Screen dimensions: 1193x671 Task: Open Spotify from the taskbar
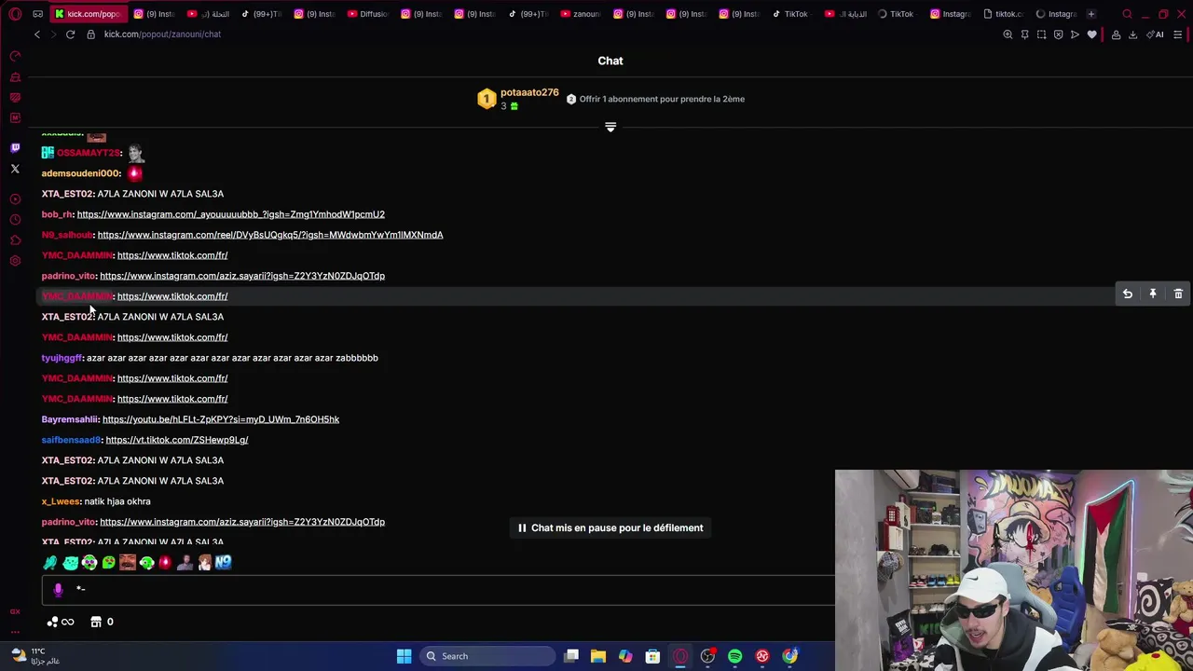pos(734,656)
